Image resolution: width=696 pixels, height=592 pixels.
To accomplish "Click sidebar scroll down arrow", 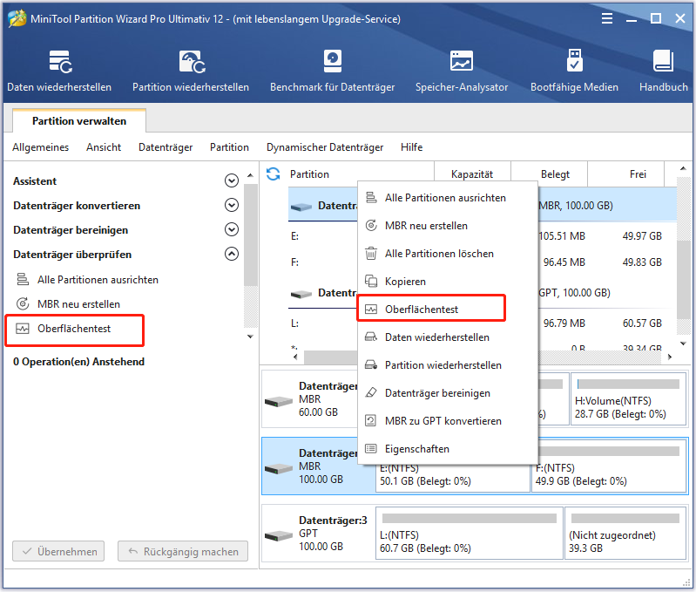I will tap(250, 337).
